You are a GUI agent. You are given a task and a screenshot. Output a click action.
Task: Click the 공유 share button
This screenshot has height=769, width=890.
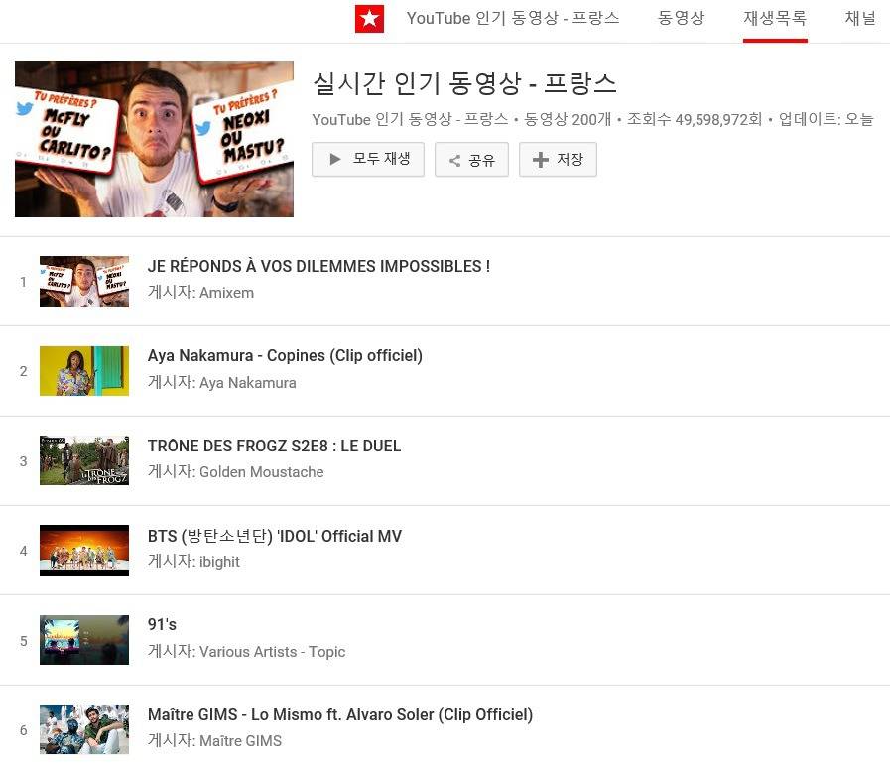471,160
